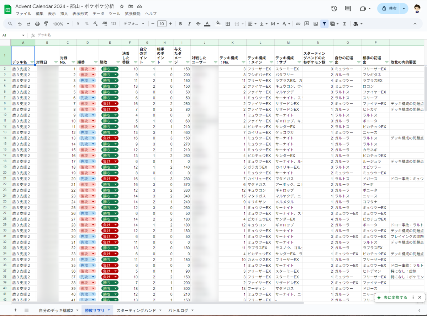Screen dimensions: 427x316
Task: Open the user account avatar
Action: pyautogui.click(x=418, y=9)
